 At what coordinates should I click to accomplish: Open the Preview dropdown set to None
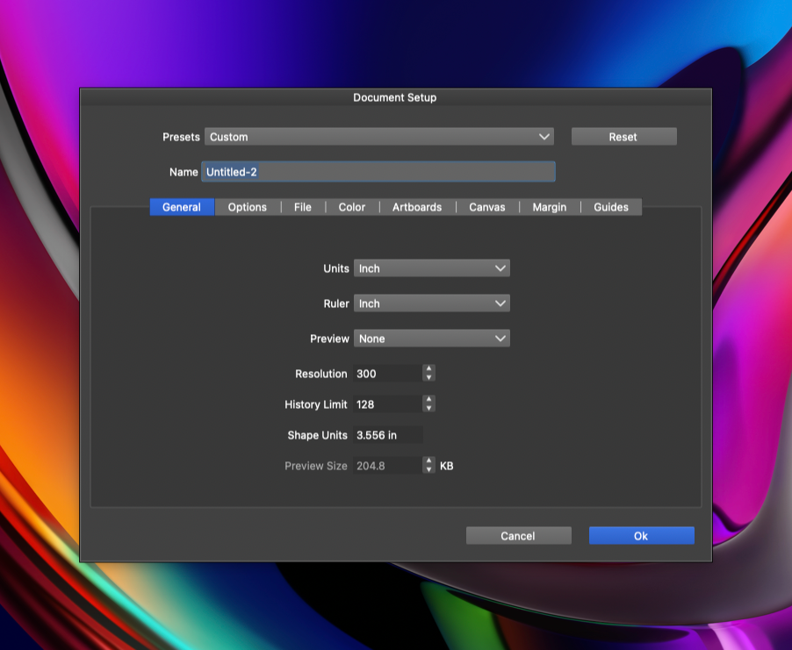(x=432, y=339)
